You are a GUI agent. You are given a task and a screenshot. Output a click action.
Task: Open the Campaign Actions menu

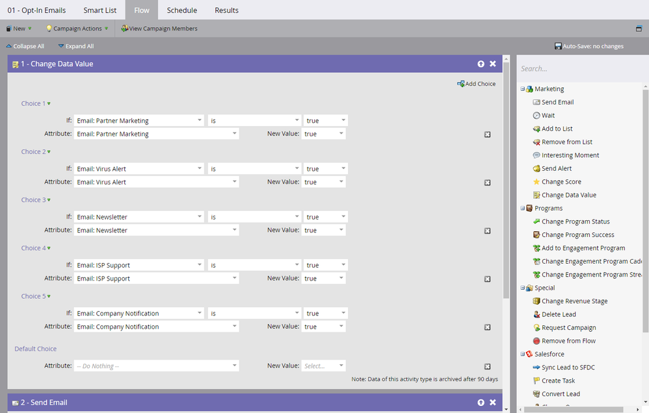[x=77, y=29]
